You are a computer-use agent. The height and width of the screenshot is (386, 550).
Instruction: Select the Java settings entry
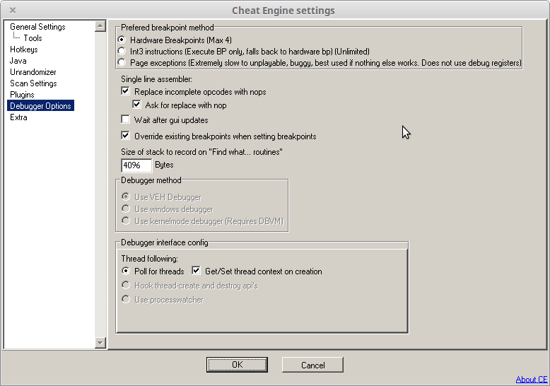(x=18, y=61)
